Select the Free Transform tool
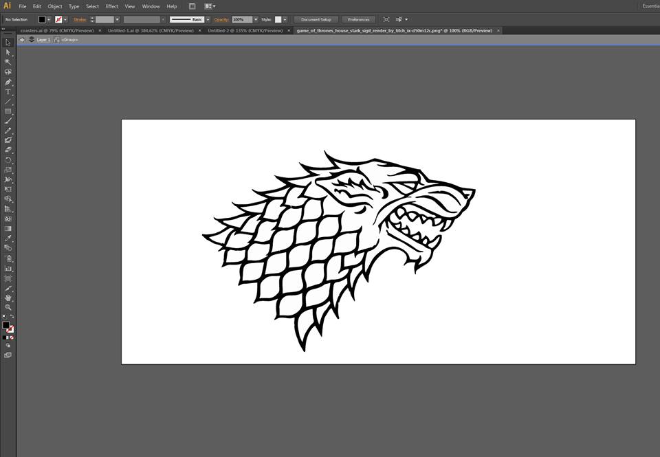Image resolution: width=660 pixels, height=457 pixels. tap(8, 190)
